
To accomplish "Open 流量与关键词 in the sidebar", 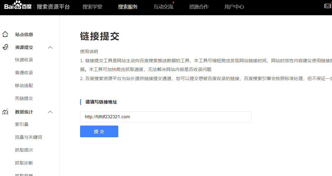I will pos(29,137).
